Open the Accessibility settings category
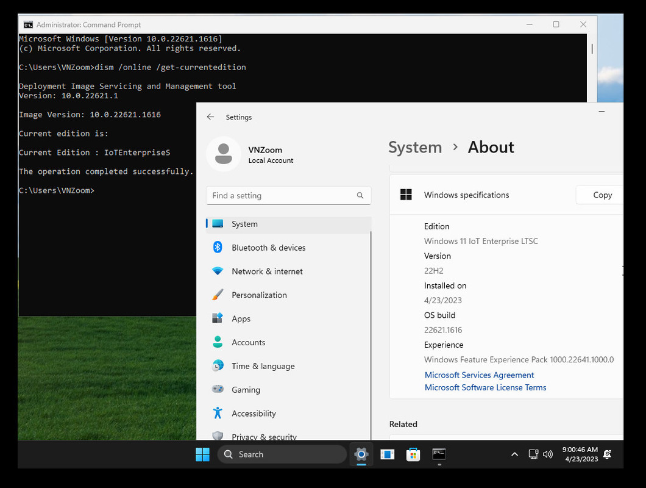 click(288, 414)
